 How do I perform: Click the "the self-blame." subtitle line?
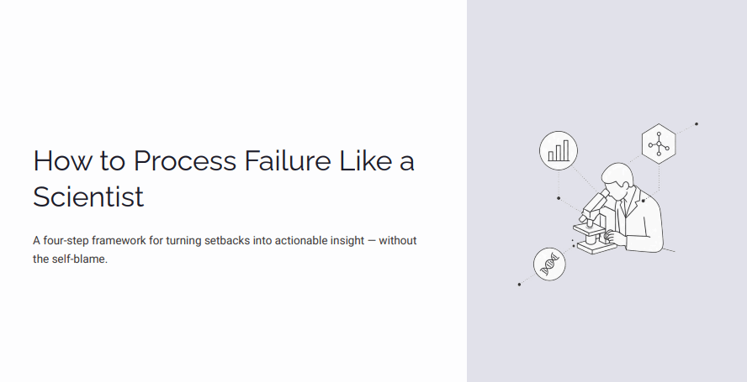[x=70, y=259]
